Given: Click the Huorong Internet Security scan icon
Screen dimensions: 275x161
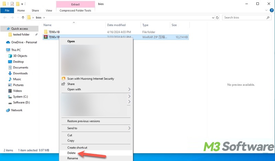Looking at the screenshot, I should tap(63, 79).
